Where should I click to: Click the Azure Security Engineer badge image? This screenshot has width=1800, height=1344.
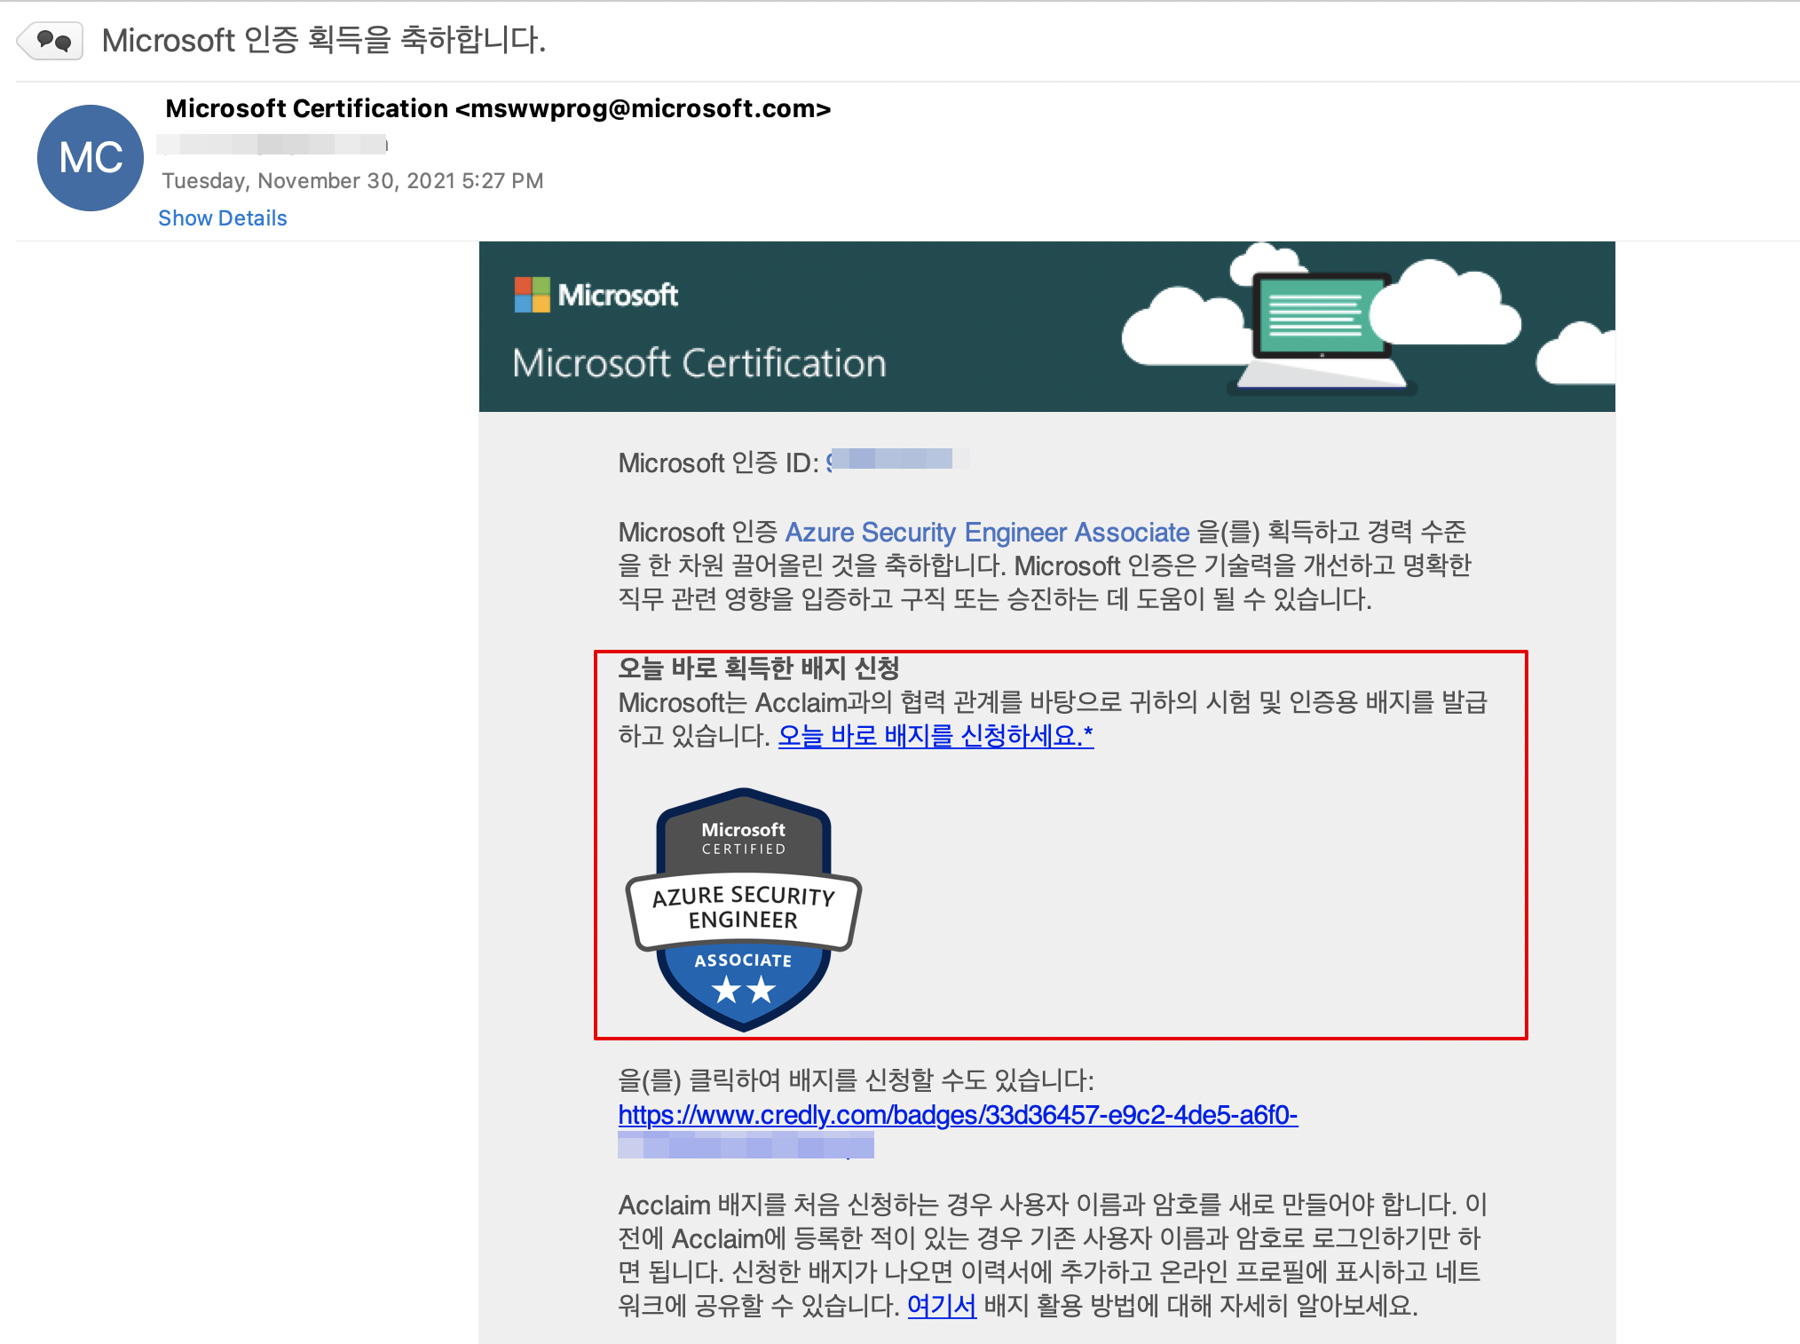[744, 909]
